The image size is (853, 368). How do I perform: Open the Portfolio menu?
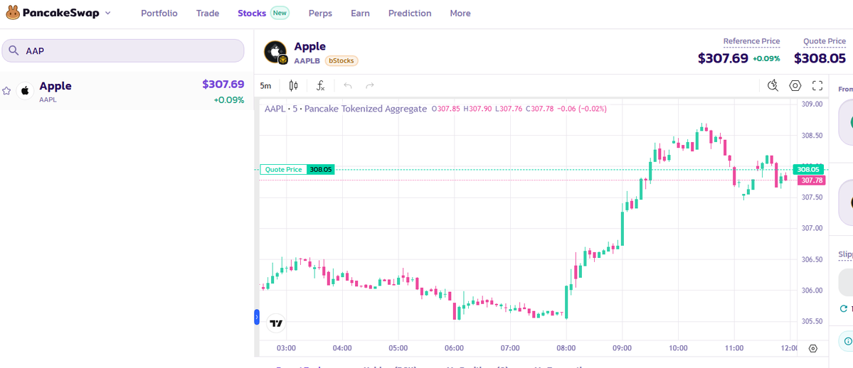[159, 13]
